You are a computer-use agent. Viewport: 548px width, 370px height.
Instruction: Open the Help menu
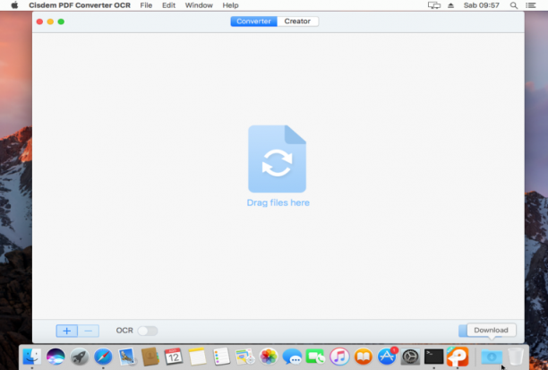(231, 5)
